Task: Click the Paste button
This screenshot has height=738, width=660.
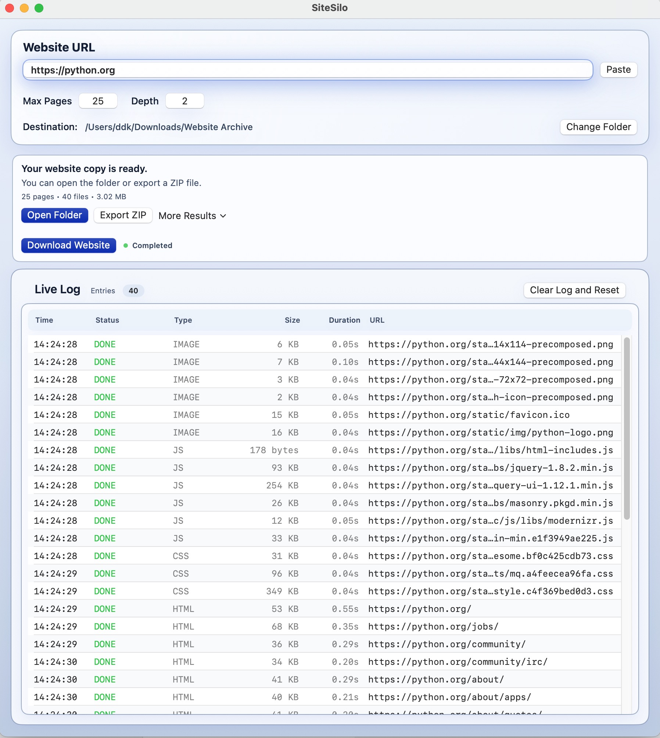Action: (x=618, y=70)
